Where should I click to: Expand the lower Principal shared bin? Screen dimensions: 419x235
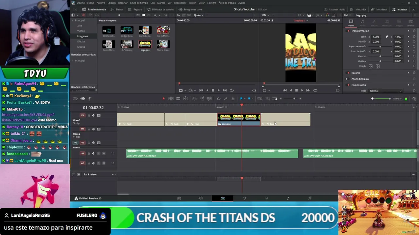(x=73, y=61)
